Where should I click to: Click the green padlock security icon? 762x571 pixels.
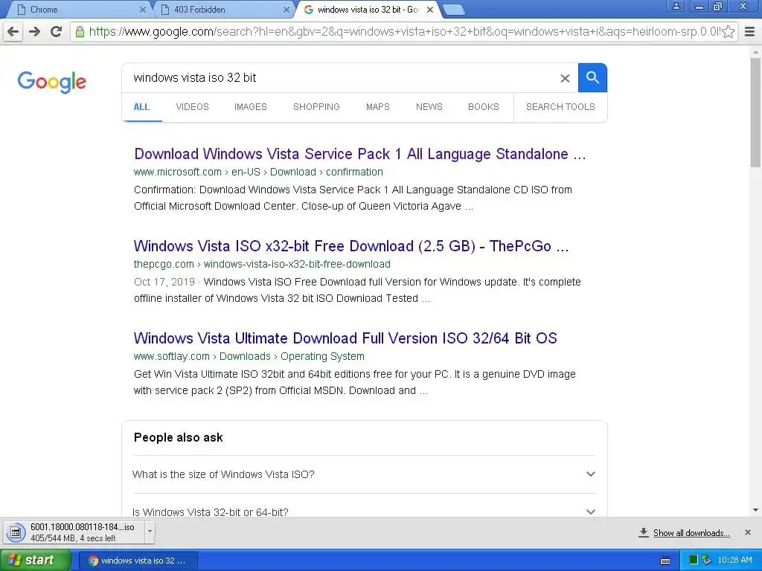coord(80,32)
